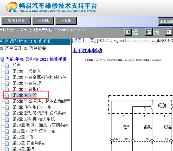Click the 别克-昂科拉-2021-维修手册 panel header
The height and width of the screenshot is (151, 173).
35,41
